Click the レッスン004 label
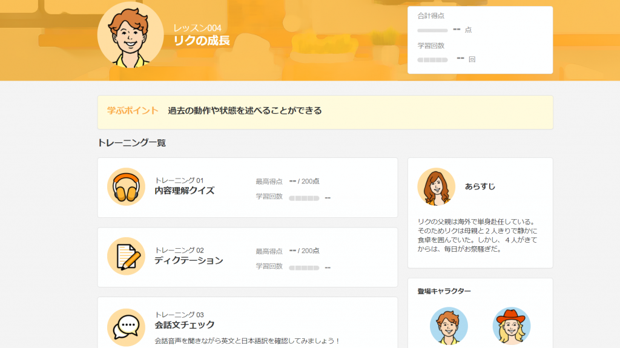 coord(197,28)
